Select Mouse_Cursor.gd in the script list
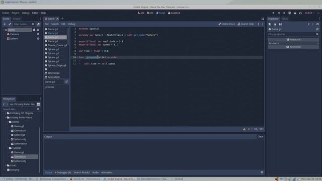Image resolution: width=322 pixels, height=181 pixels. [x=56, y=45]
